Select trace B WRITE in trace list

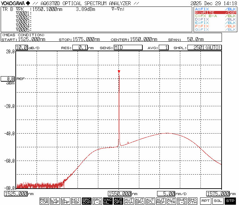tap(215, 12)
